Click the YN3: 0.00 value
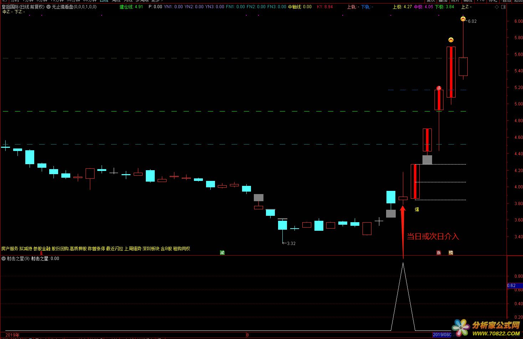Image resolution: width=523 pixels, height=339 pixels. click(215, 7)
